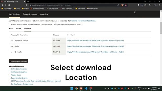Click the 153.28 MB file size cell
Image resolution: width=162 pixels, height=91 pixels.
pos(59,46)
